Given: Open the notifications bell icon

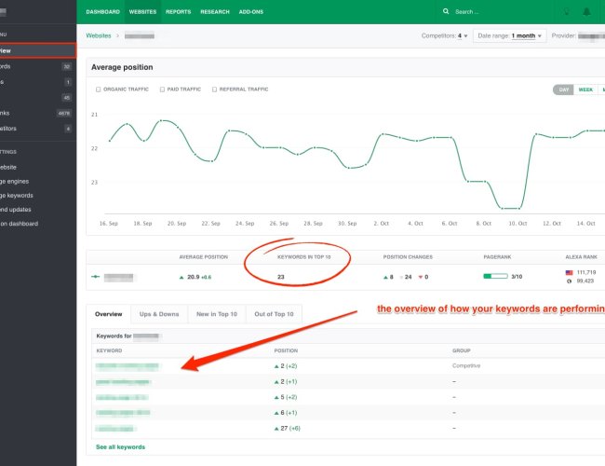Looking at the screenshot, I should point(586,11).
